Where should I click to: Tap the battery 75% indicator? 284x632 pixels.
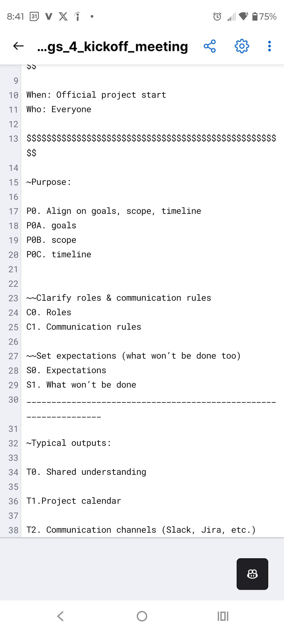(264, 16)
